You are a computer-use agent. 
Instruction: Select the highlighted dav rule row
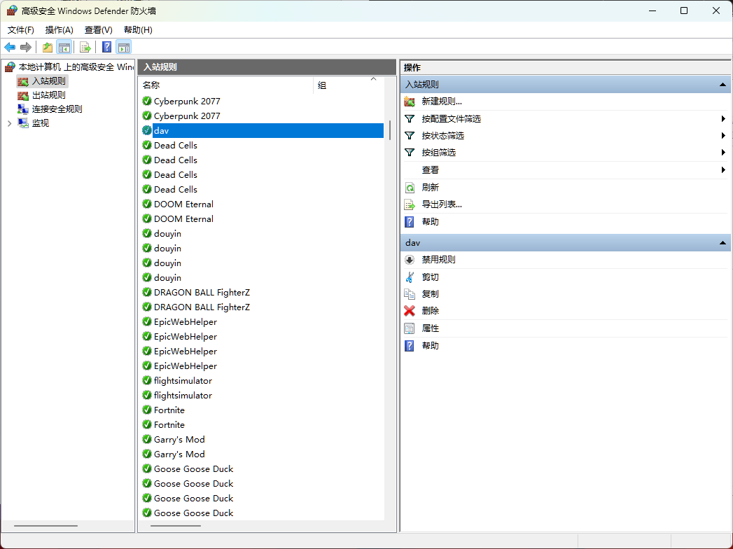click(263, 131)
